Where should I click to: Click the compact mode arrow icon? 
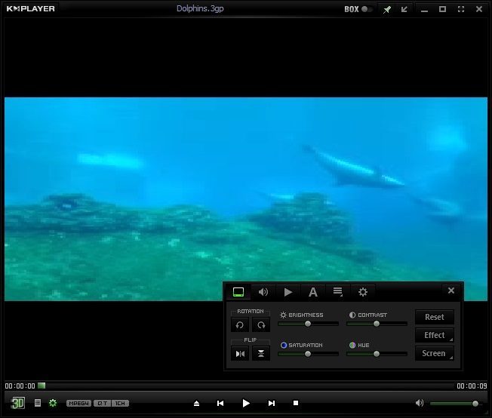404,9
